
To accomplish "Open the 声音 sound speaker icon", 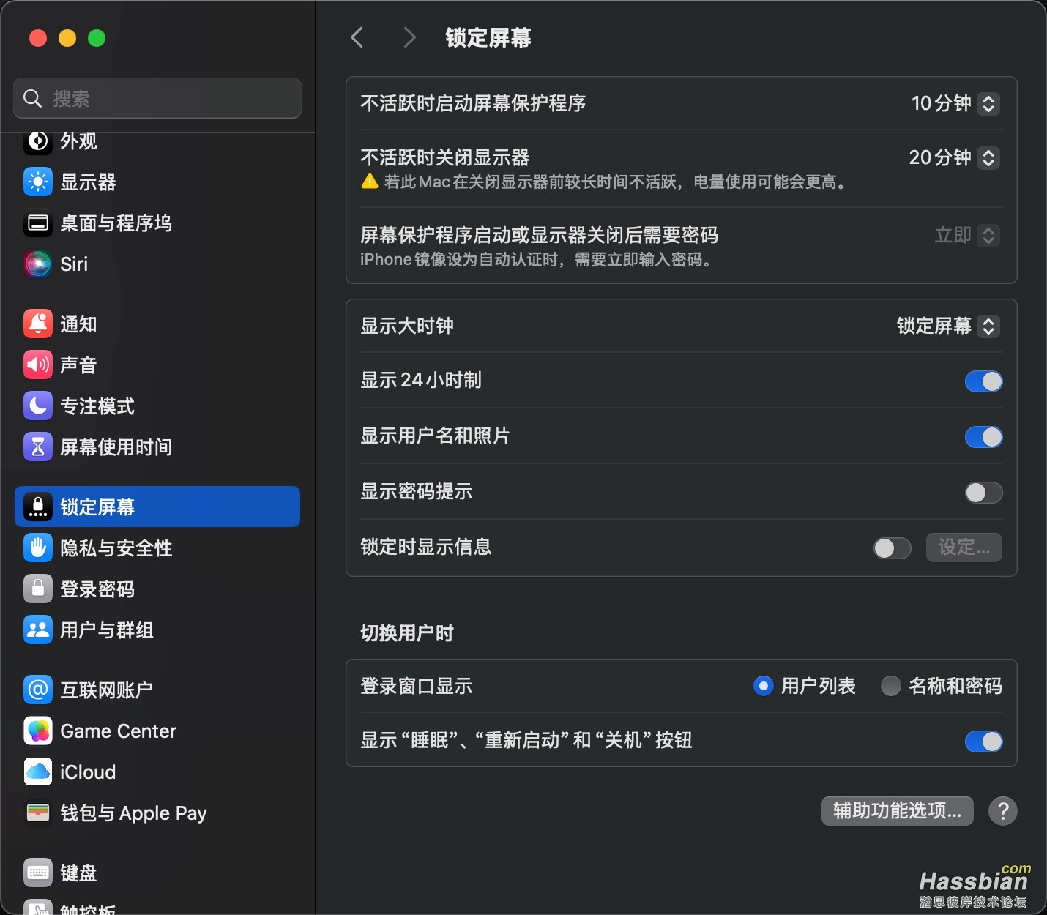I will point(38,365).
